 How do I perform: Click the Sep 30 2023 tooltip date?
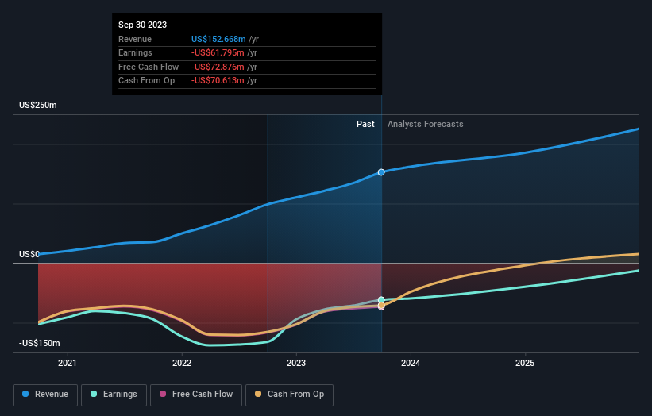[x=143, y=25]
